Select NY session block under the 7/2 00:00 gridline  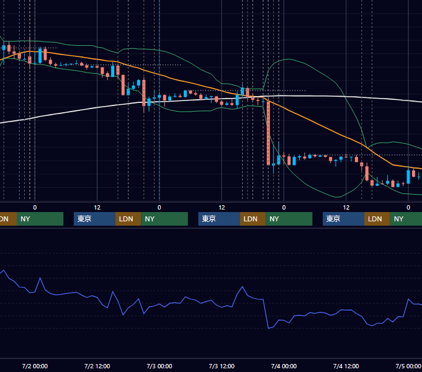[40, 219]
